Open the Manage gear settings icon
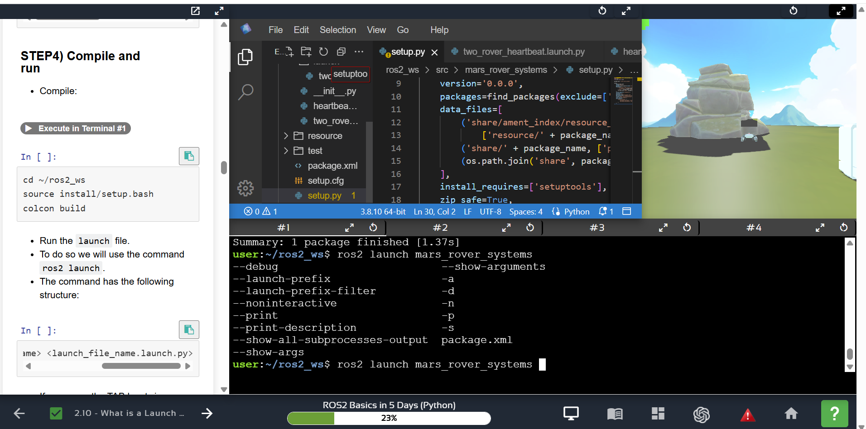866x429 pixels. pyautogui.click(x=245, y=188)
